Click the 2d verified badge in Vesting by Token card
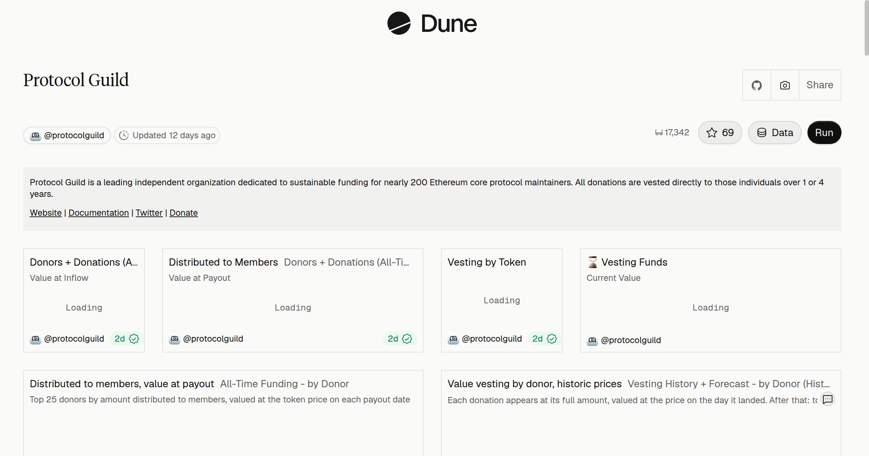This screenshot has height=456, width=869. click(x=544, y=339)
